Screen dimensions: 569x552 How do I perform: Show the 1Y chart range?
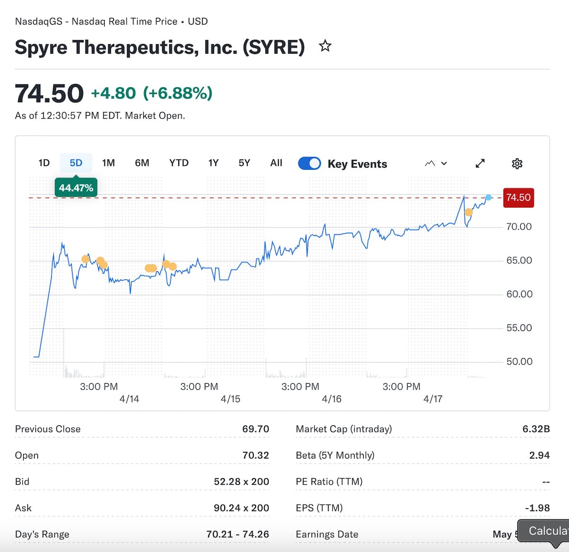[213, 163]
